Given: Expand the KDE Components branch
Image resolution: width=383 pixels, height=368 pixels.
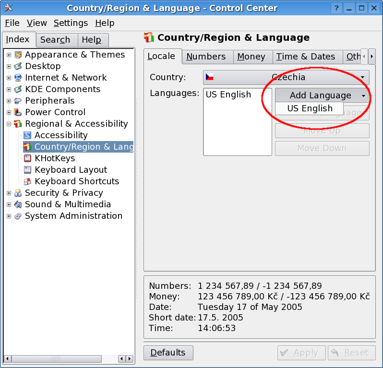Looking at the screenshot, I should [x=9, y=89].
